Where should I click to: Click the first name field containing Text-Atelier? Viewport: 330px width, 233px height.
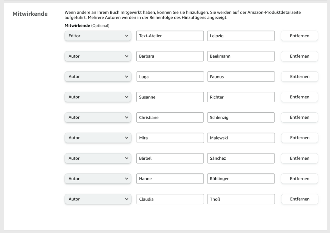click(170, 36)
